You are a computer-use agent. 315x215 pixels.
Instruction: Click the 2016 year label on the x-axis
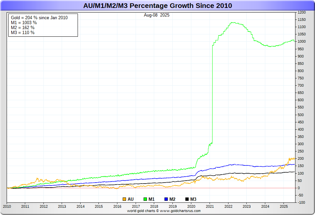pyautogui.click(x=117, y=206)
